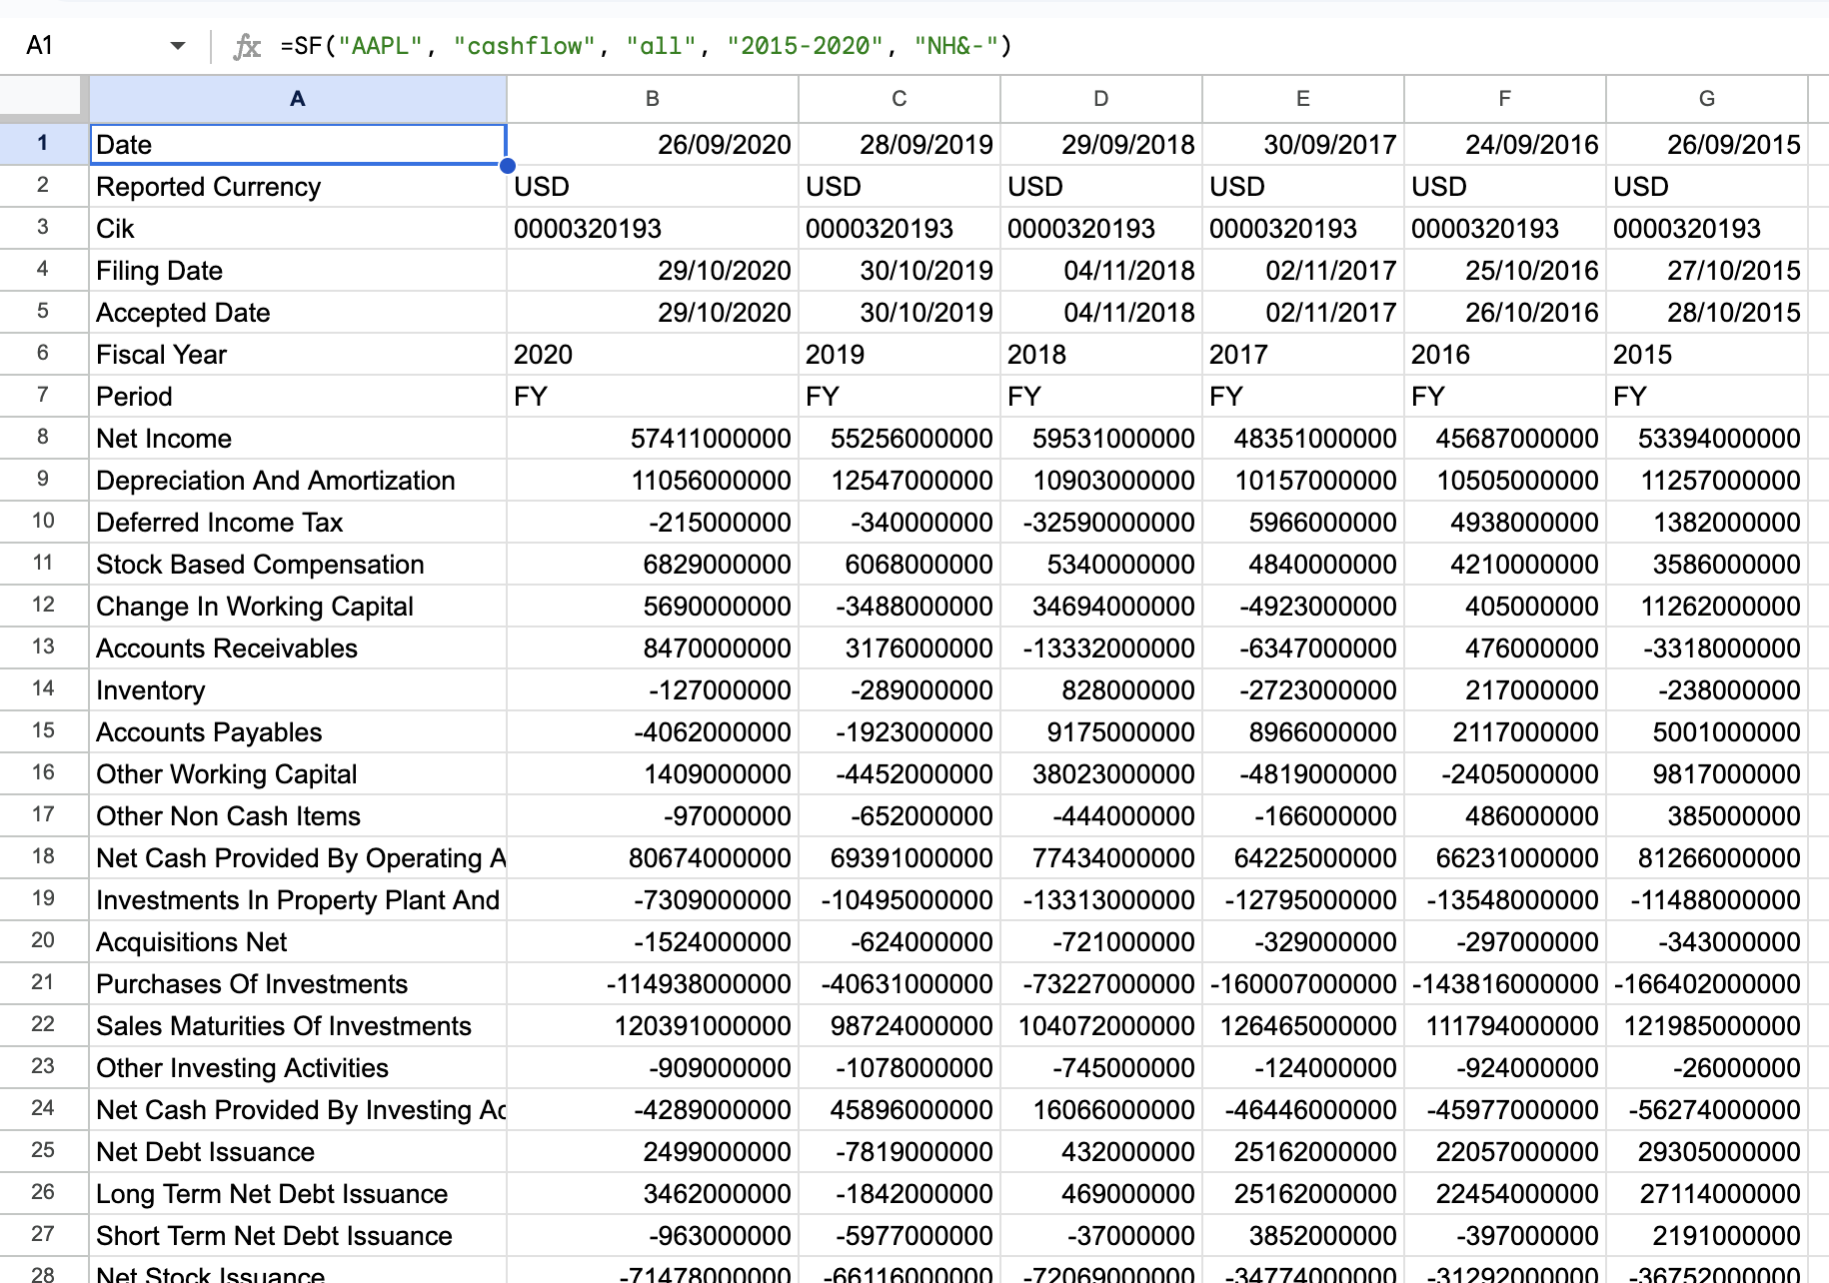Select column C header

click(x=900, y=99)
